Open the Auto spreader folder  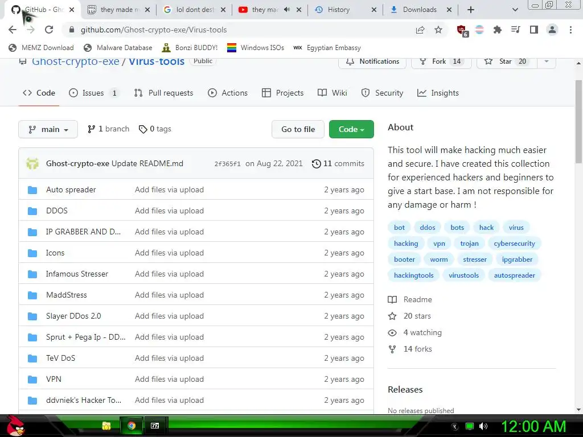[x=71, y=189]
